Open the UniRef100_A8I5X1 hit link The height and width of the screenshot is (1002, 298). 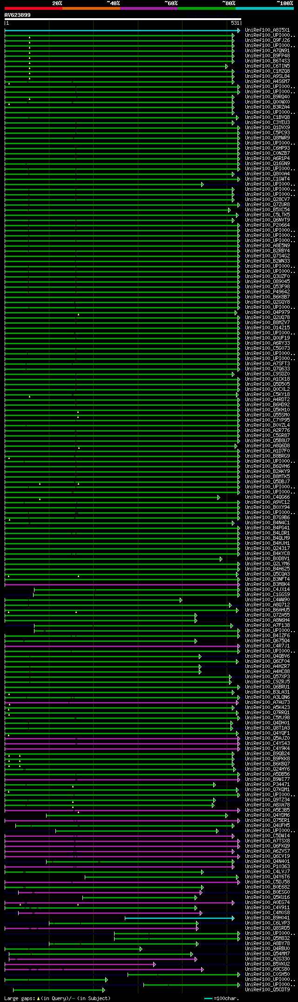[267, 30]
